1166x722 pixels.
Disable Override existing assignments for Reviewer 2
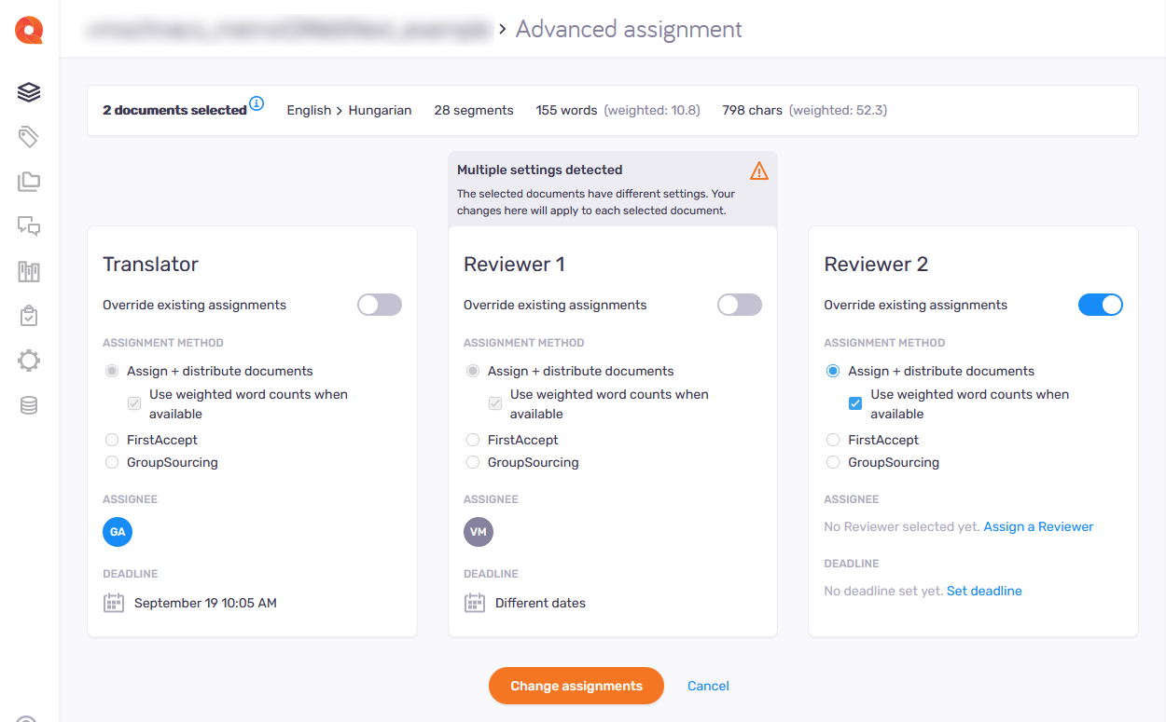coord(1101,305)
